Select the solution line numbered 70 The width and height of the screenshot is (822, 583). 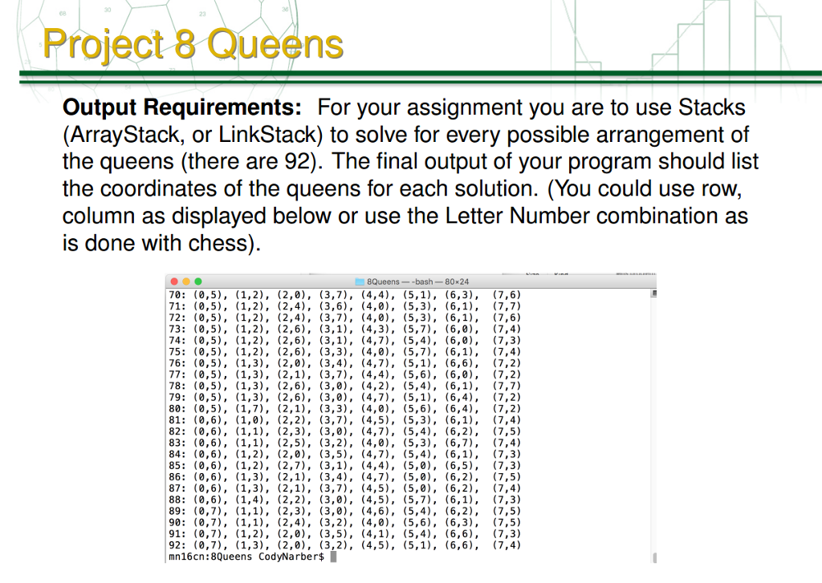[345, 295]
